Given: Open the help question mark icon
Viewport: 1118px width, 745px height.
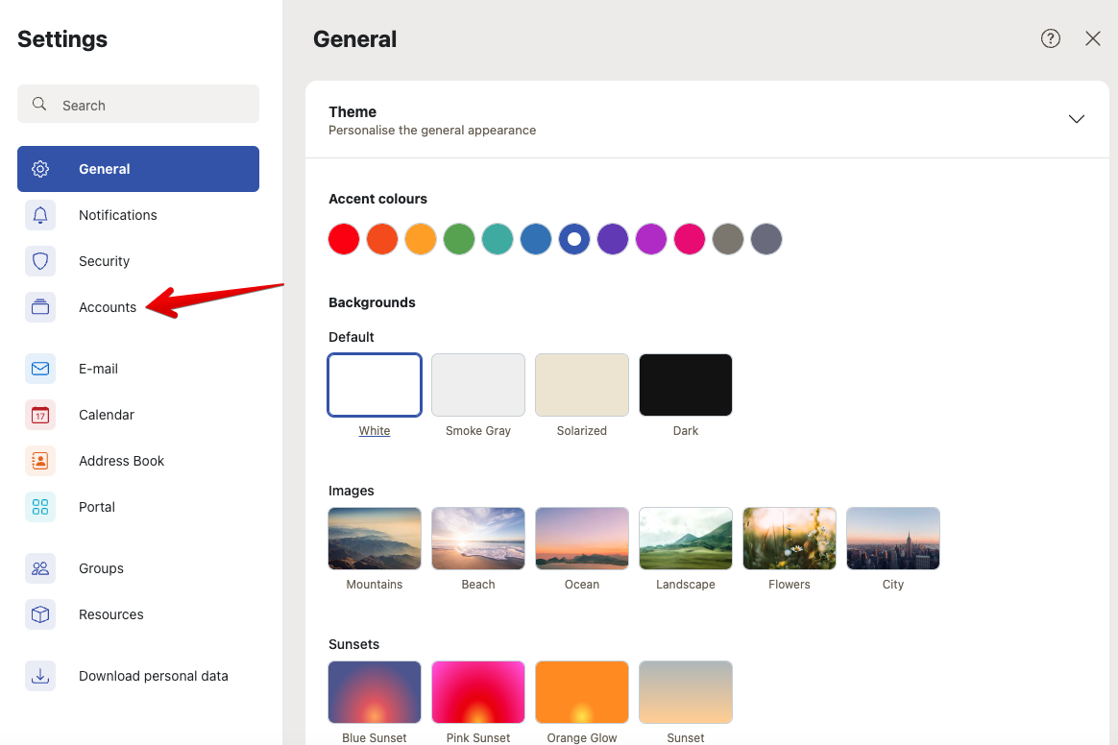Looking at the screenshot, I should coord(1051,38).
